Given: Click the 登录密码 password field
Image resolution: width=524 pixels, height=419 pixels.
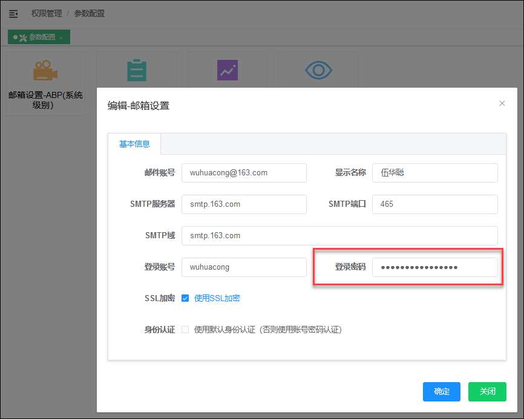Looking at the screenshot, I should (435, 267).
